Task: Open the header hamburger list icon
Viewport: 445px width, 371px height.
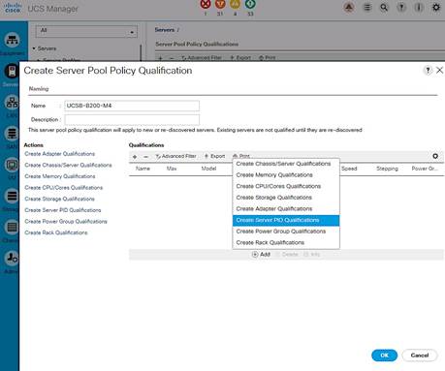Action: (367, 8)
